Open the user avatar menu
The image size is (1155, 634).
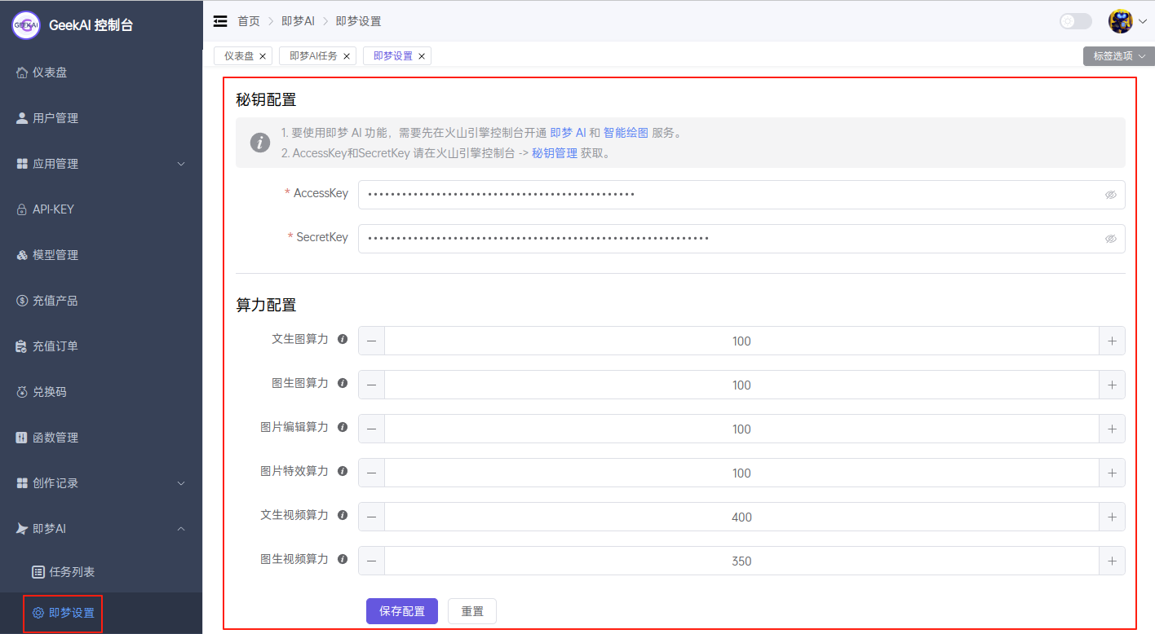1127,21
